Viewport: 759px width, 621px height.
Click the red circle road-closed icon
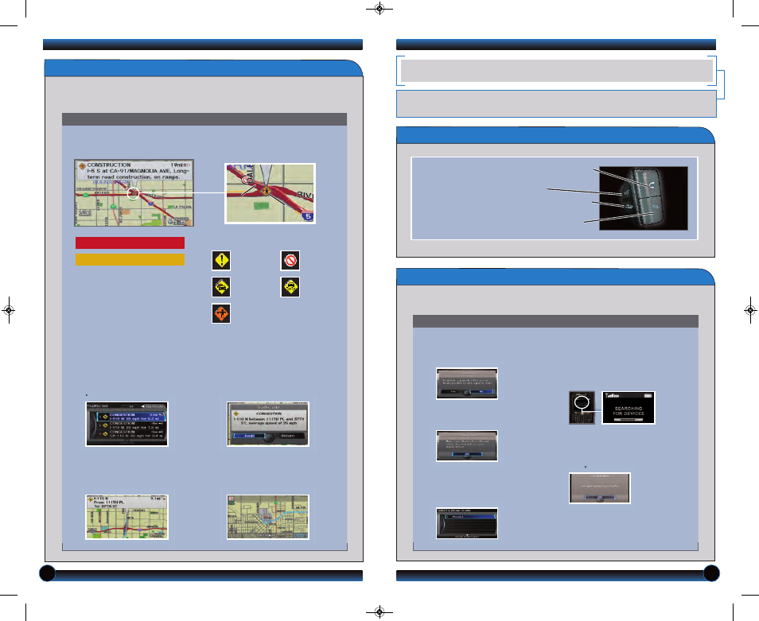point(290,260)
